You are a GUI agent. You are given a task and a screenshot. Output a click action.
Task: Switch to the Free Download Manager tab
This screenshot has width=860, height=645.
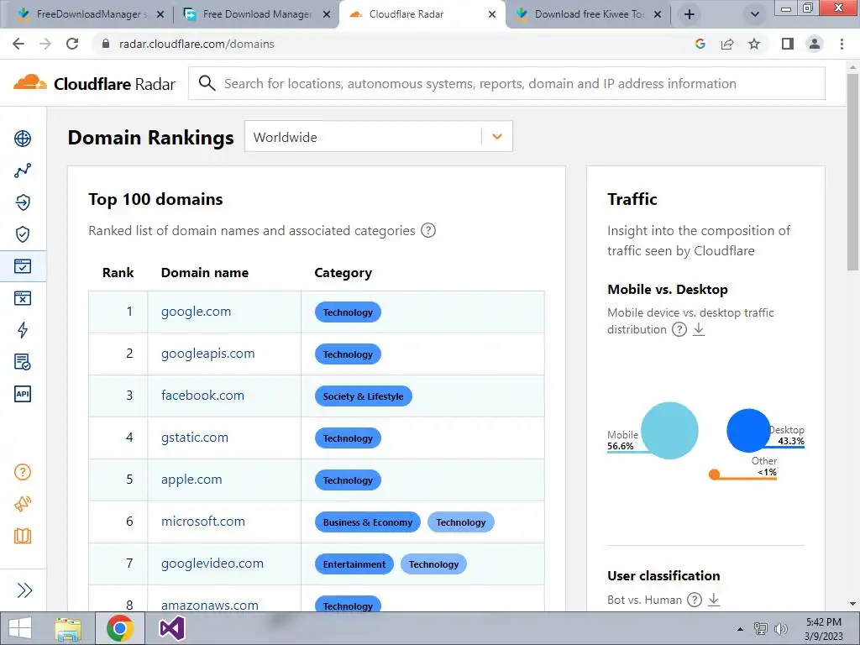point(257,14)
